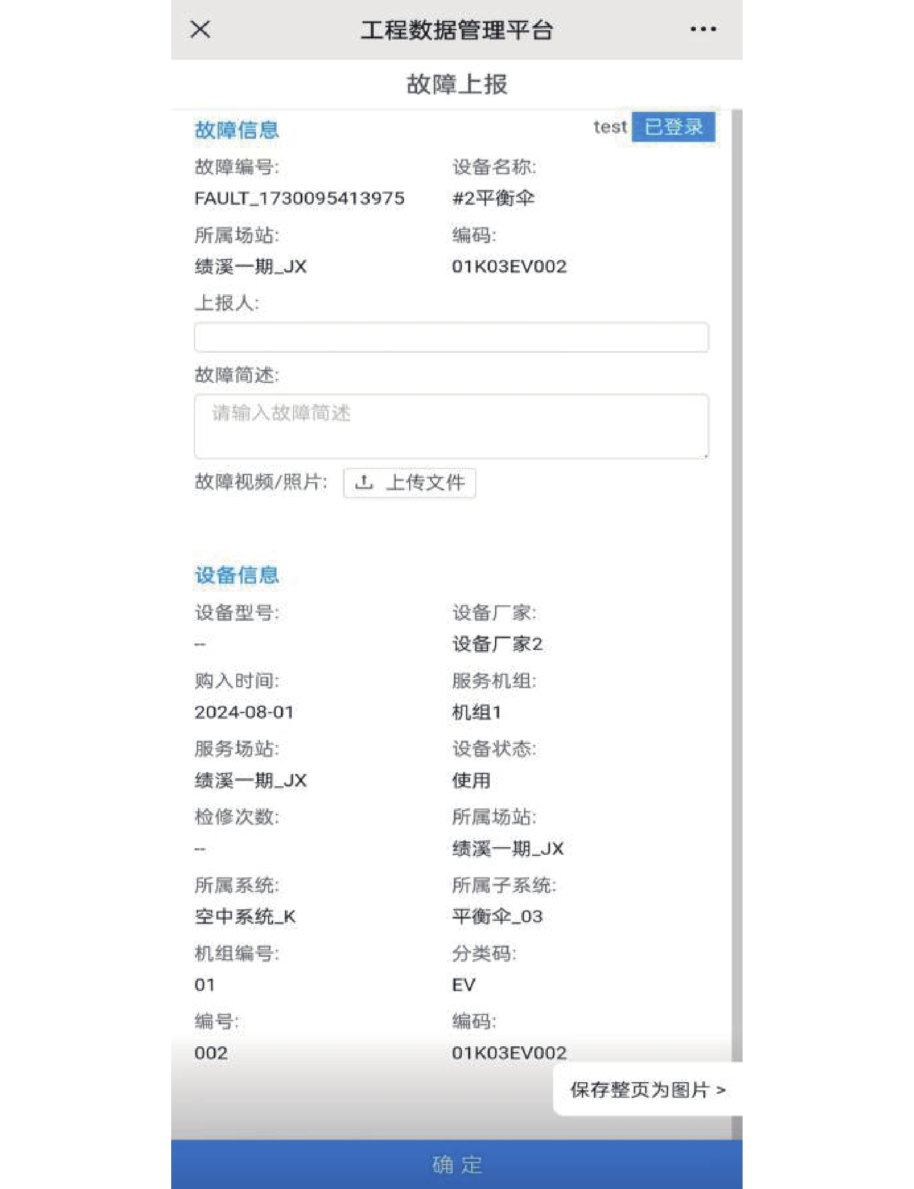The width and height of the screenshot is (914, 1189).
Task: Select the 设备厂家2 manufacturer value
Action: coord(497,644)
